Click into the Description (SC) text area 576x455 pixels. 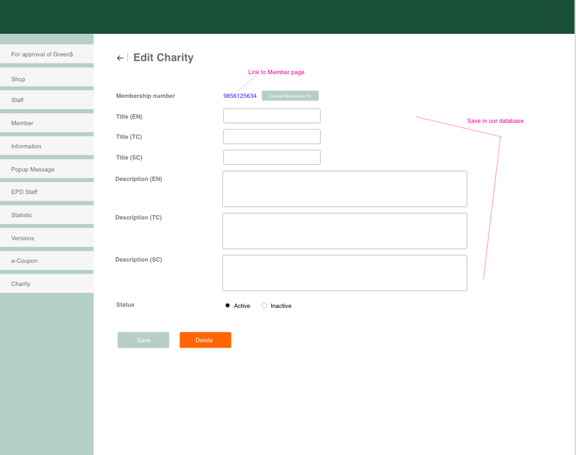point(344,273)
